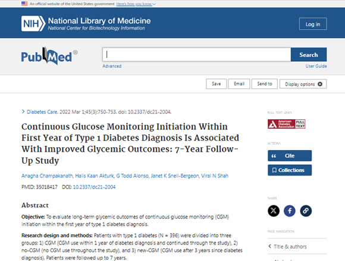
Task: Open the User Guide link
Action: click(316, 66)
